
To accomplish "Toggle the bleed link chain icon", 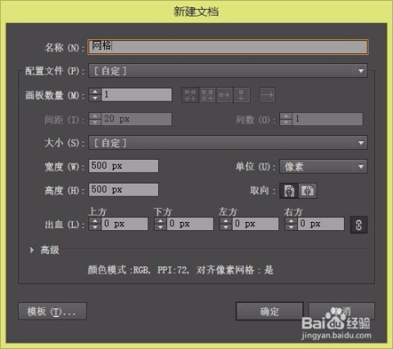I will pyautogui.click(x=359, y=224).
